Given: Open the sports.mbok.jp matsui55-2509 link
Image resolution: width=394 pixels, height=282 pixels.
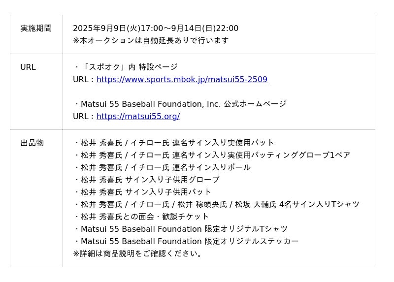Looking at the screenshot, I should point(182,80).
